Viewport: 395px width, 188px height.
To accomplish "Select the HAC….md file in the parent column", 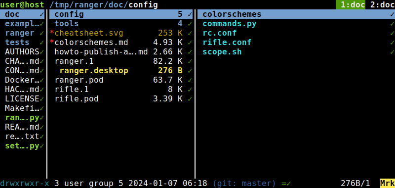I will pos(22,90).
